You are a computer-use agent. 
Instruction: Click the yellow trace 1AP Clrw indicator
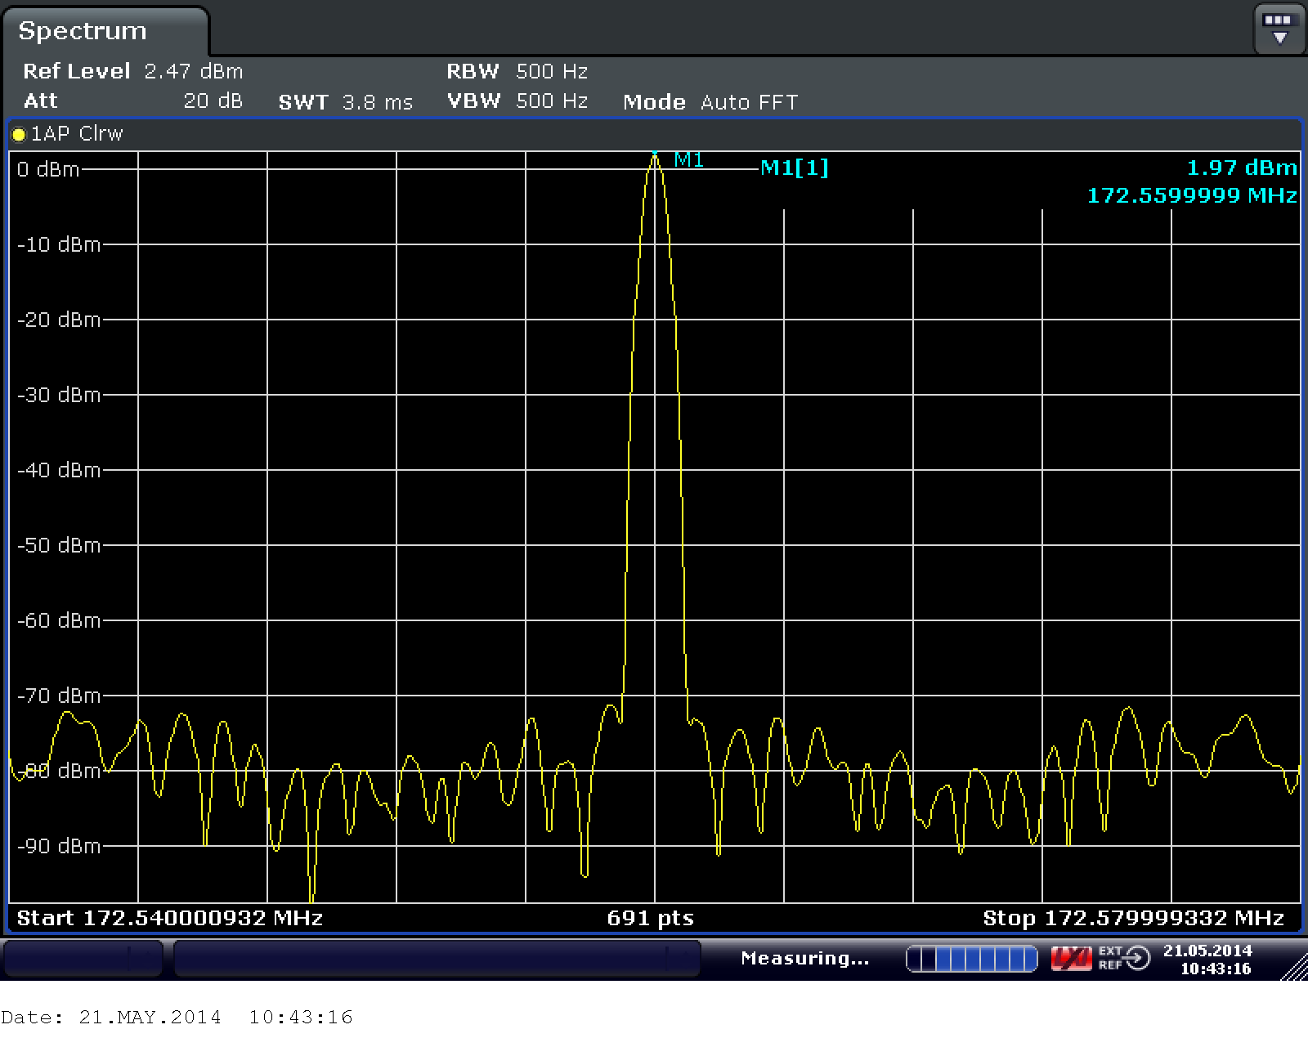click(19, 134)
